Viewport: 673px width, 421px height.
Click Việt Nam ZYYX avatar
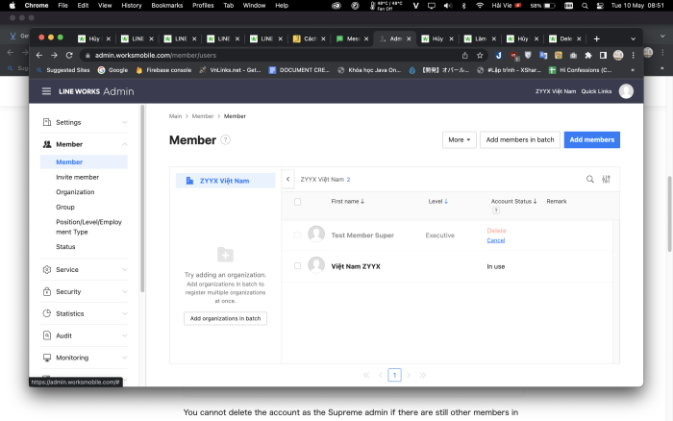(316, 265)
